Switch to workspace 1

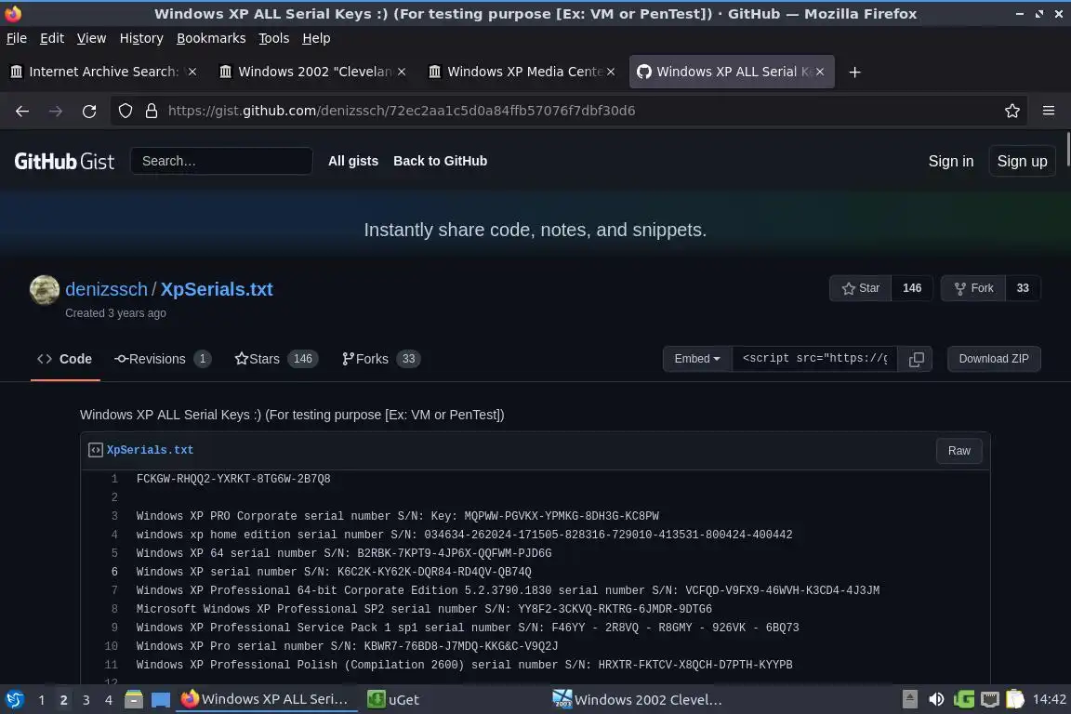click(42, 700)
